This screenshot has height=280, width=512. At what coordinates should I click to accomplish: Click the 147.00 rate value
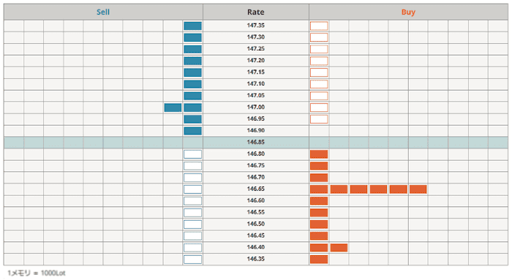click(x=256, y=107)
